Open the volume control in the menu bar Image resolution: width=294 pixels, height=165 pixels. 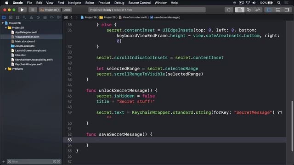(x=254, y=3)
